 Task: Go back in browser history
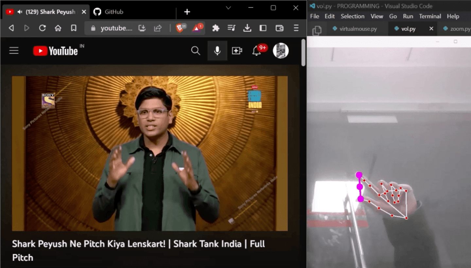pyautogui.click(x=11, y=28)
